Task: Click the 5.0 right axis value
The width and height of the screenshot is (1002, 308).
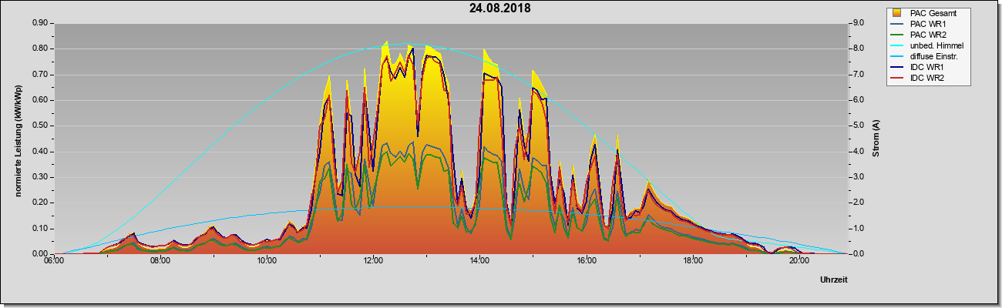Action: pyautogui.click(x=857, y=126)
